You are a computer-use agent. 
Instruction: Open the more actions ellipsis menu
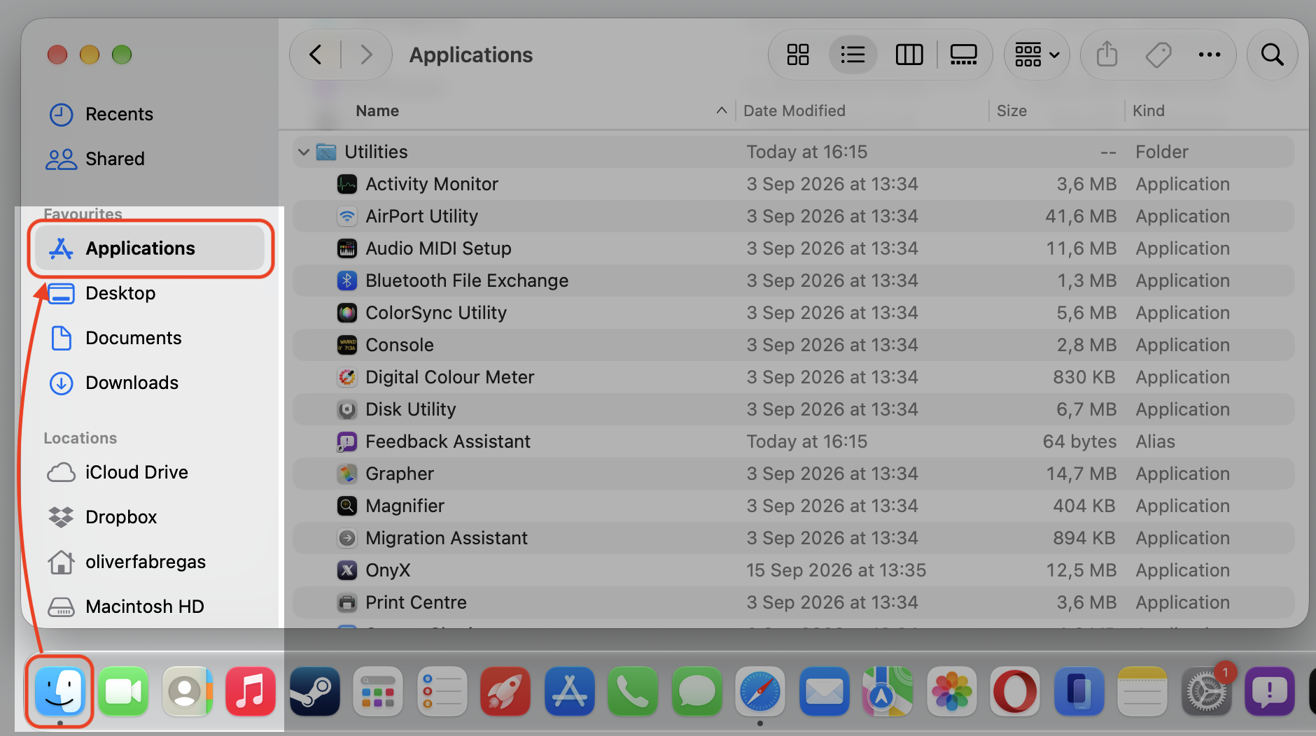click(1210, 55)
